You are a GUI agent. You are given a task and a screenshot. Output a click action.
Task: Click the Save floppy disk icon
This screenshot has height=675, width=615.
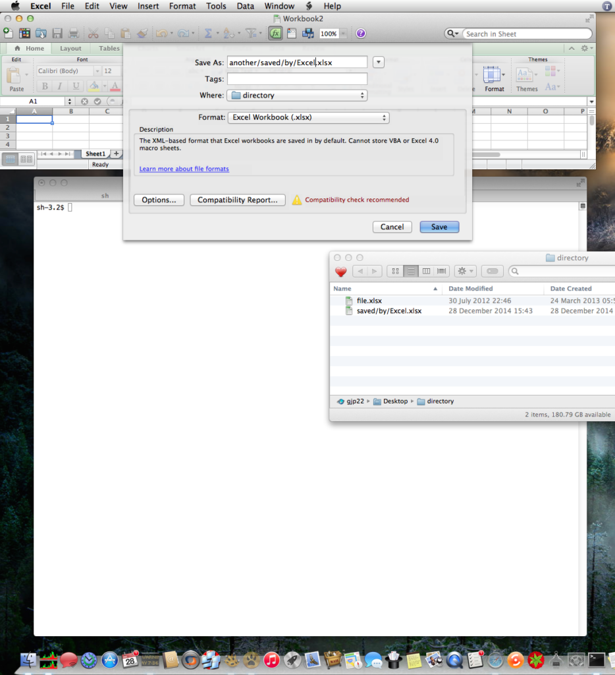[x=57, y=33]
